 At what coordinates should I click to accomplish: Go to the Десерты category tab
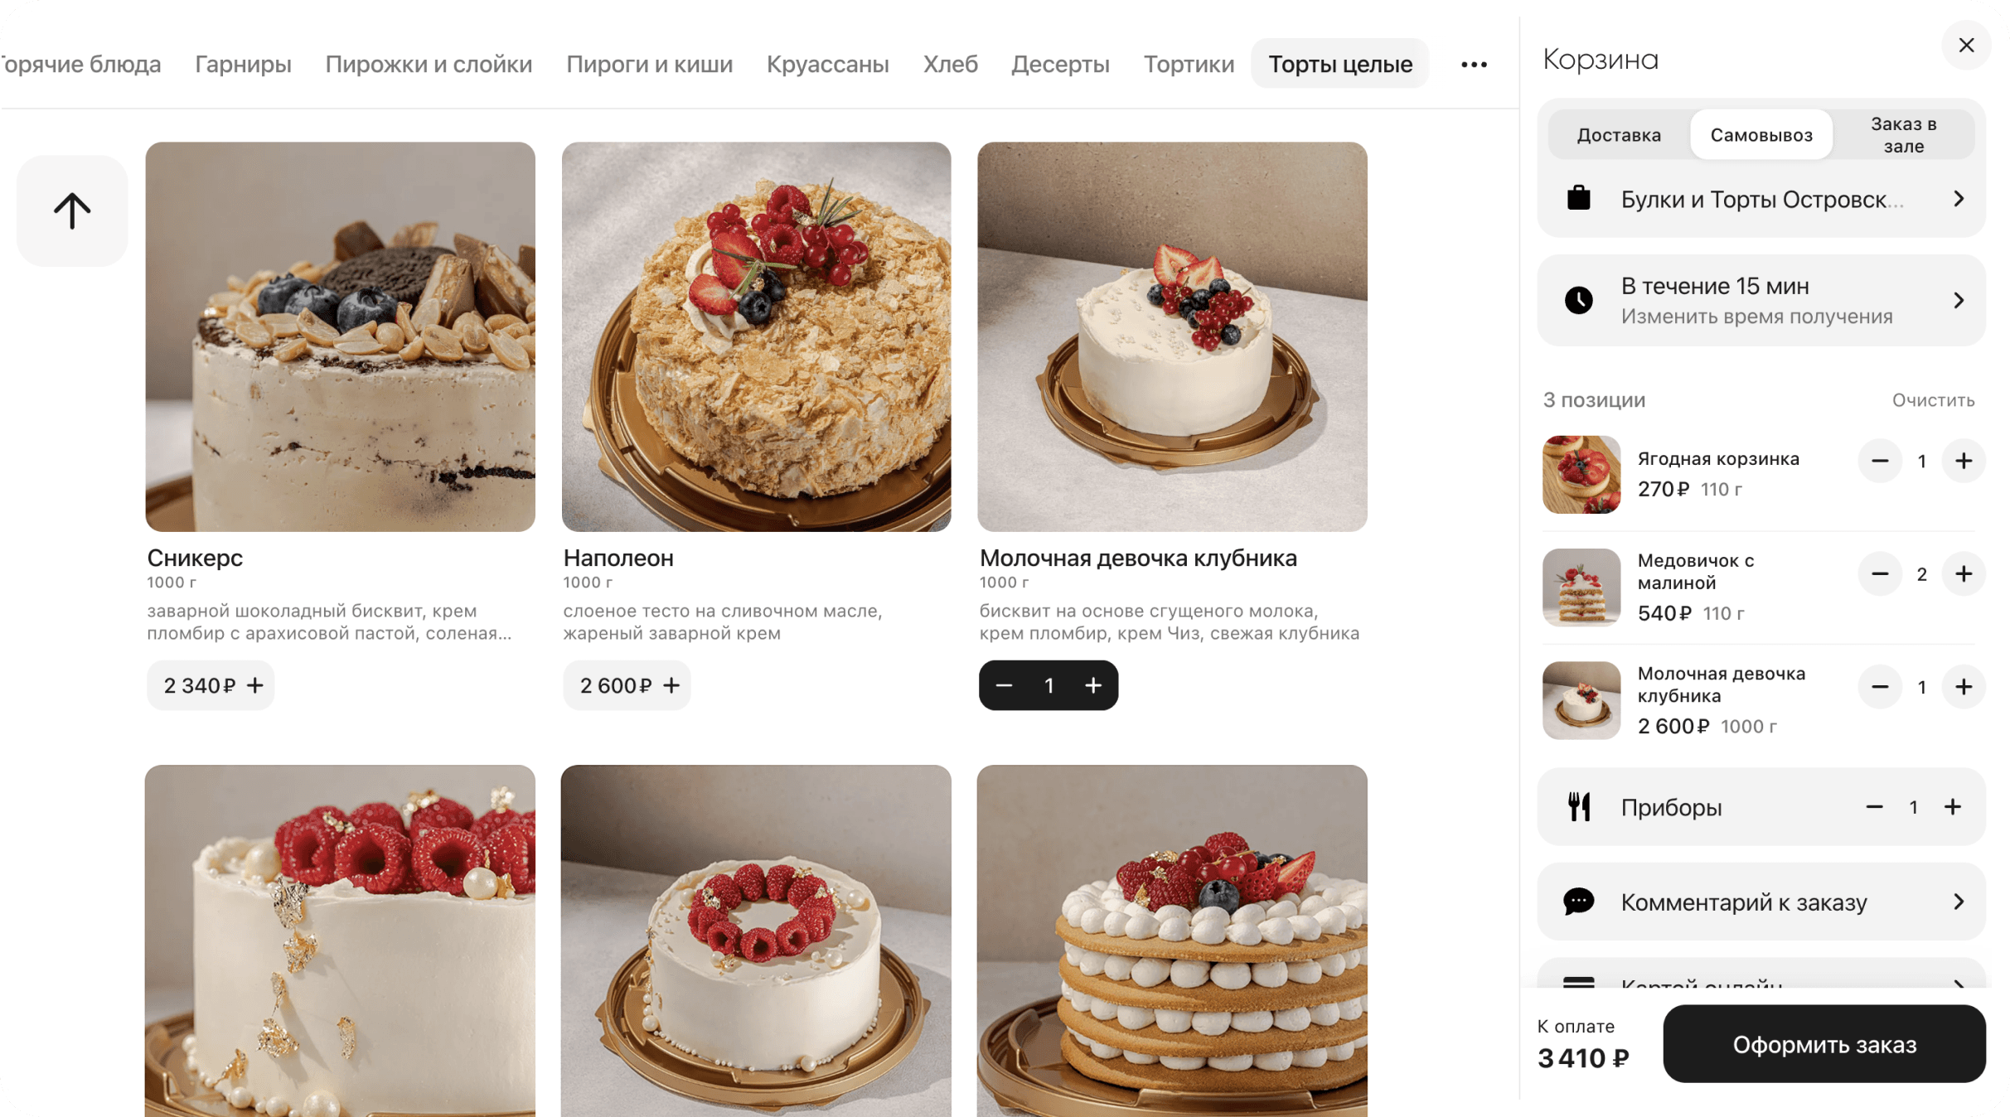point(1059,65)
